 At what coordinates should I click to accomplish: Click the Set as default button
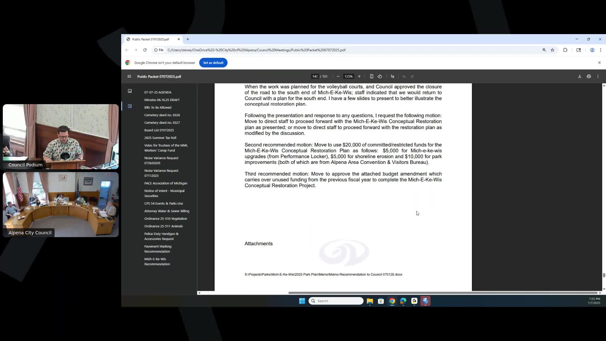tap(213, 63)
